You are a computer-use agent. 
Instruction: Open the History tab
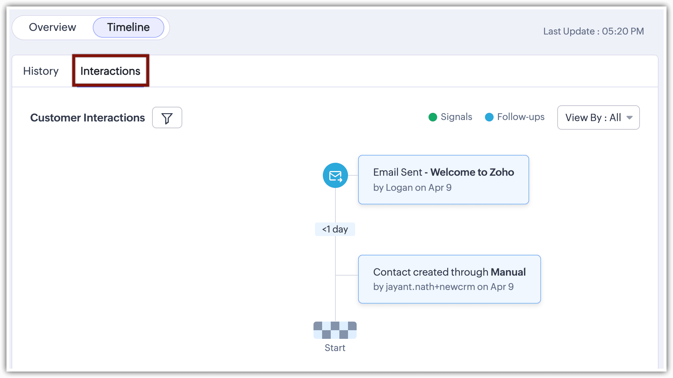point(41,71)
